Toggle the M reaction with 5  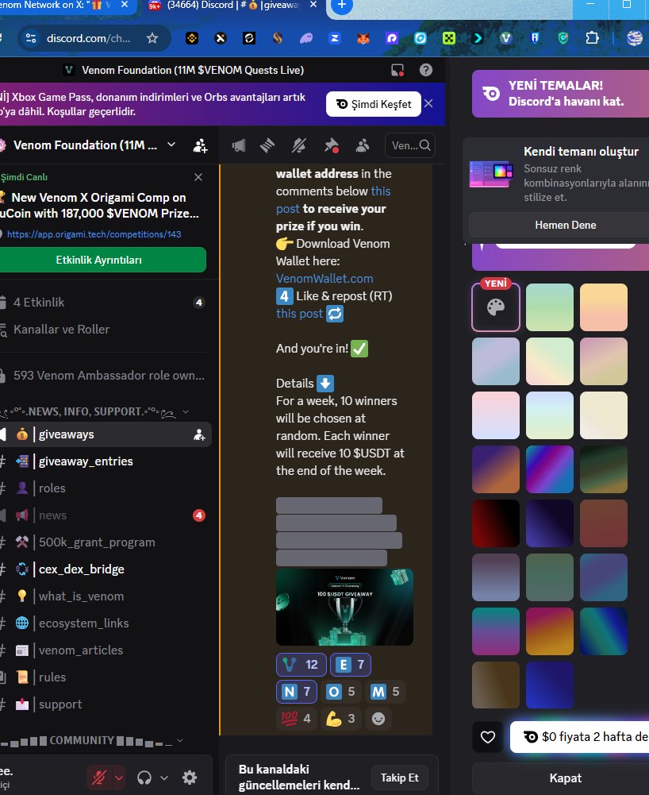coord(385,692)
